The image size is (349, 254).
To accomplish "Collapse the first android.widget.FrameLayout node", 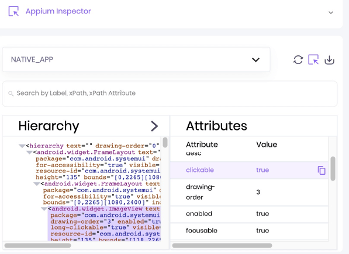I will click(x=29, y=153).
